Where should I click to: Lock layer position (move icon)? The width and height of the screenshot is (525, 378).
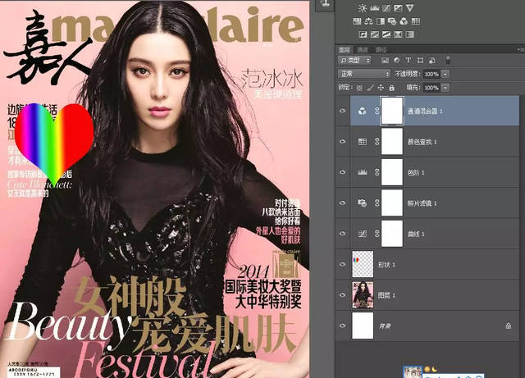point(381,88)
